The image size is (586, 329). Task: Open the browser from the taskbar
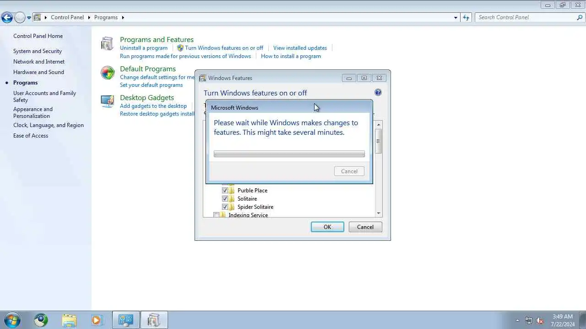[x=41, y=320]
